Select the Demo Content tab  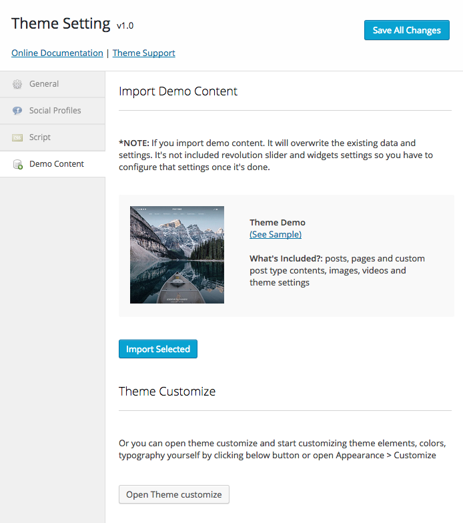click(x=56, y=164)
